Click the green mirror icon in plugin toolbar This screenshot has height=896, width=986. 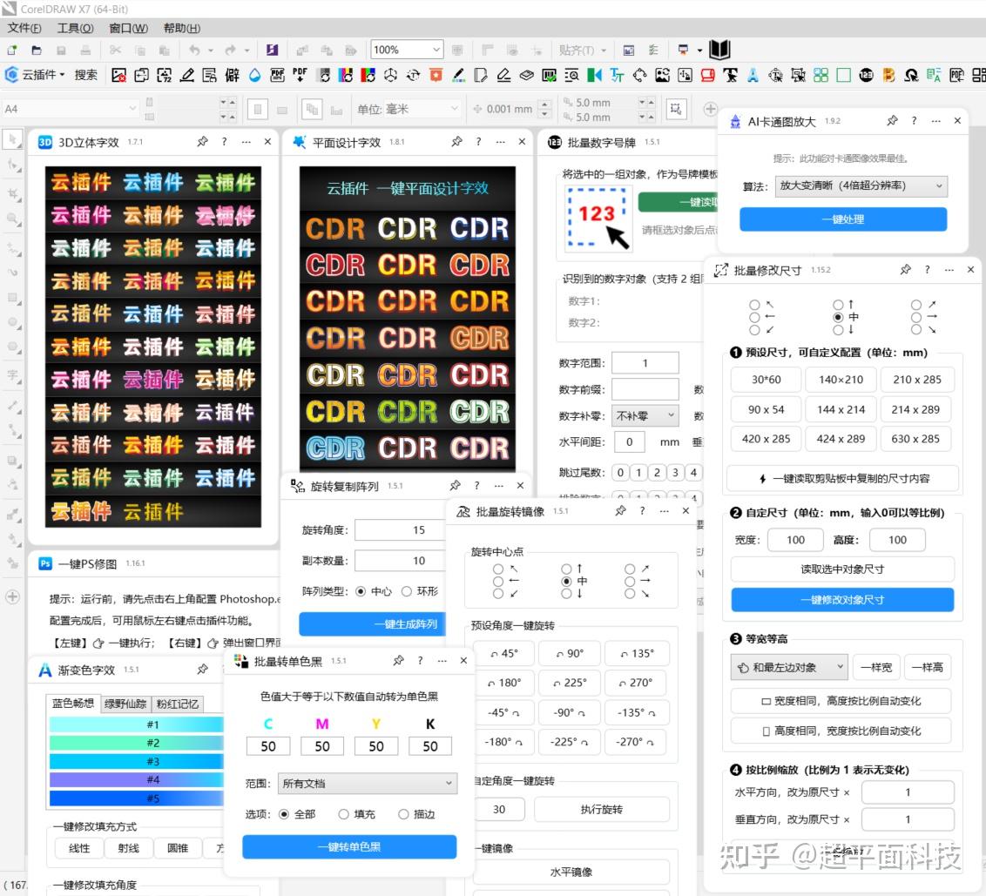click(x=594, y=76)
